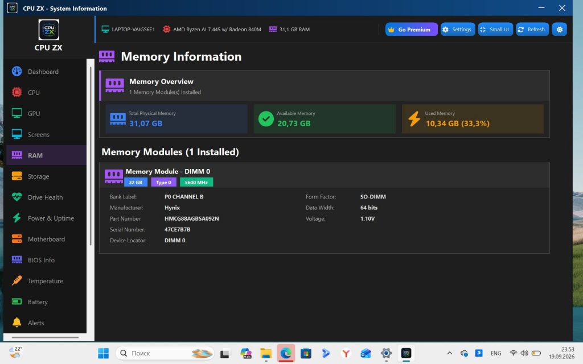This screenshot has height=364, width=583.
Task: Open Windows Settings gear on taskbar
Action: click(386, 353)
